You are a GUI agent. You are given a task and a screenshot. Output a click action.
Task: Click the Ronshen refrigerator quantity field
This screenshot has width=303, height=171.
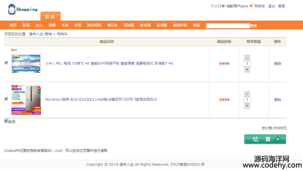247,100
